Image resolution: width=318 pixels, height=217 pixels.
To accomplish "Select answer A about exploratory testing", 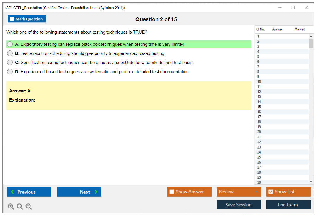I will pyautogui.click(x=10, y=44).
